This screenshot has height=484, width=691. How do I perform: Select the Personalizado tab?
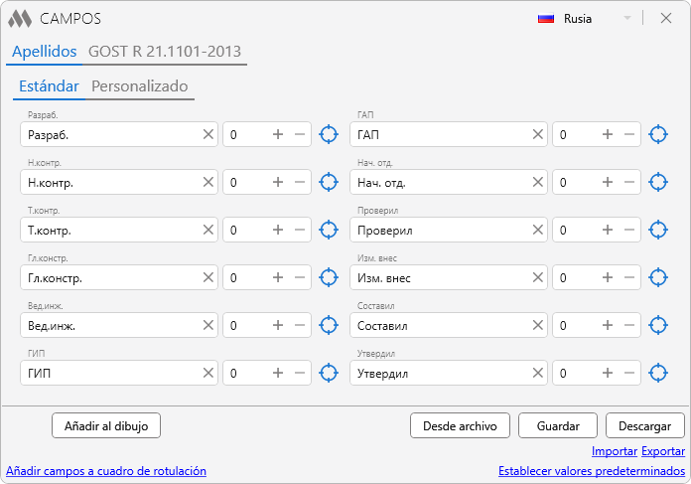[x=139, y=86]
